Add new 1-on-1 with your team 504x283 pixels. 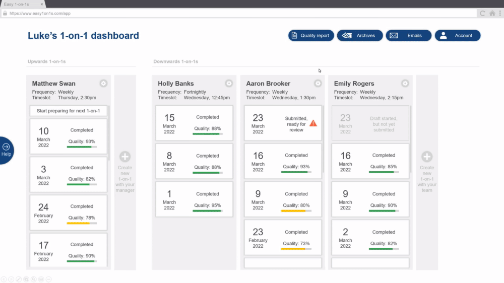[427, 157]
